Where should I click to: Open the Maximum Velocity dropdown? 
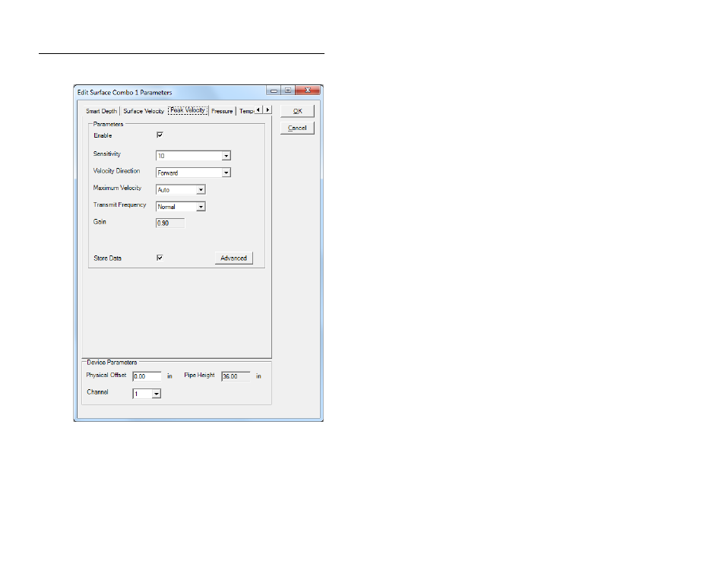pos(201,190)
